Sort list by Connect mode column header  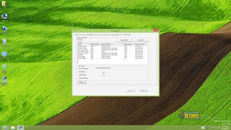(x=95, y=44)
